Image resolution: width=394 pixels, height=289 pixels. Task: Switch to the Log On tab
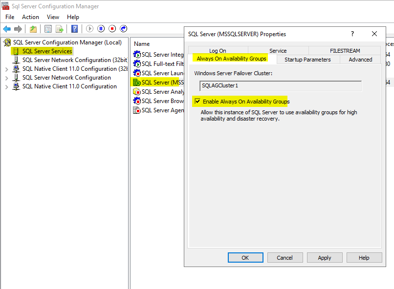click(218, 51)
